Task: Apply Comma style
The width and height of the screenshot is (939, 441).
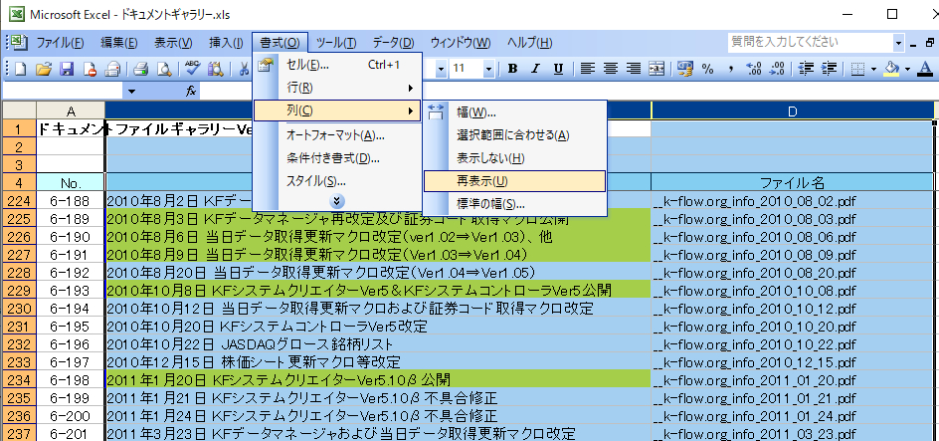Action: click(x=730, y=69)
